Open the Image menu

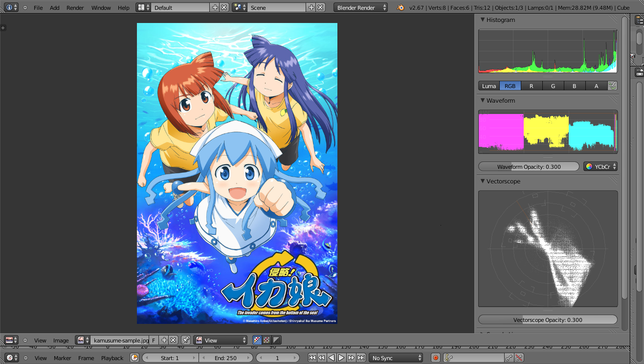coord(61,341)
